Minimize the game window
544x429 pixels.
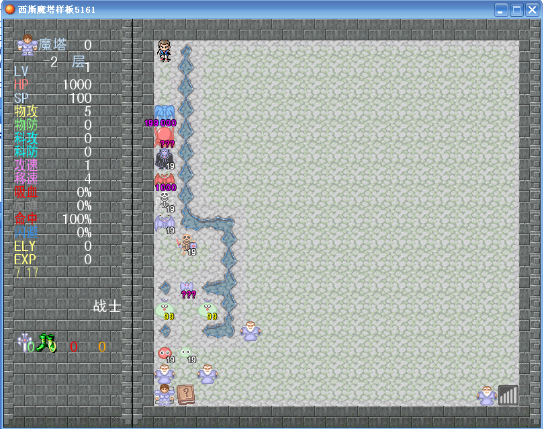coord(501,9)
